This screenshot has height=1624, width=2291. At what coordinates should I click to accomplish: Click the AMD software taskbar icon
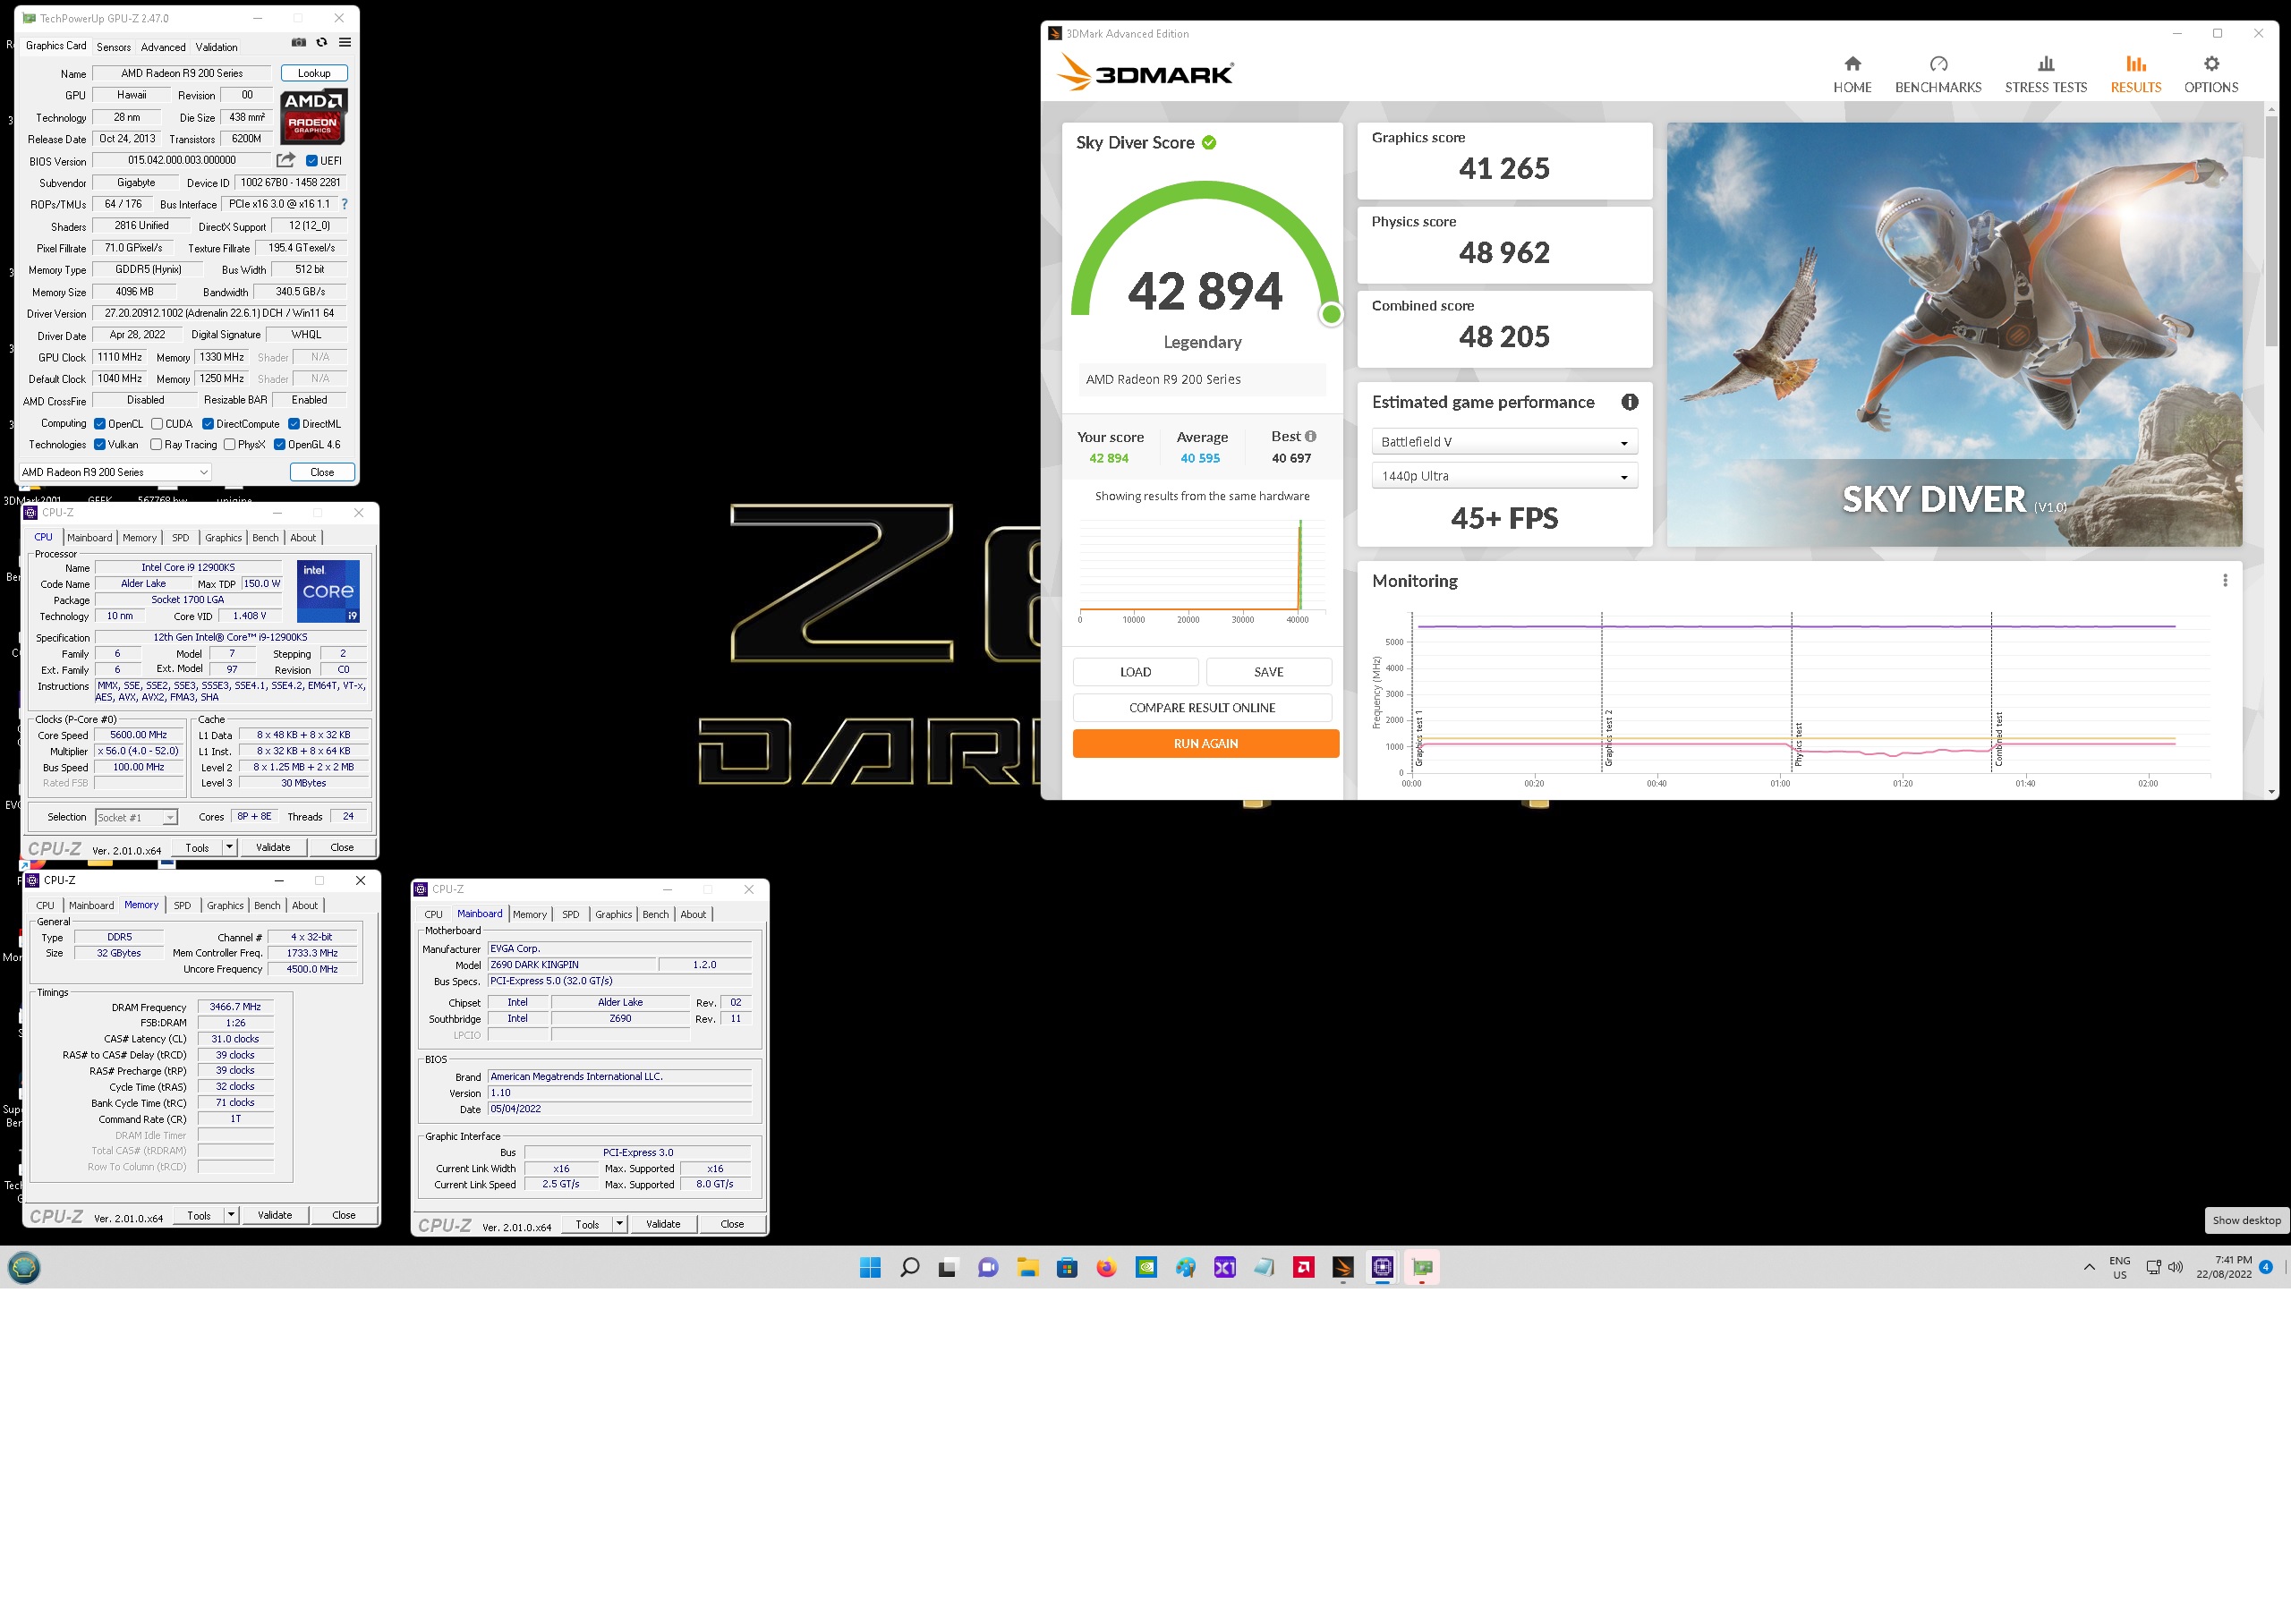1303,1268
